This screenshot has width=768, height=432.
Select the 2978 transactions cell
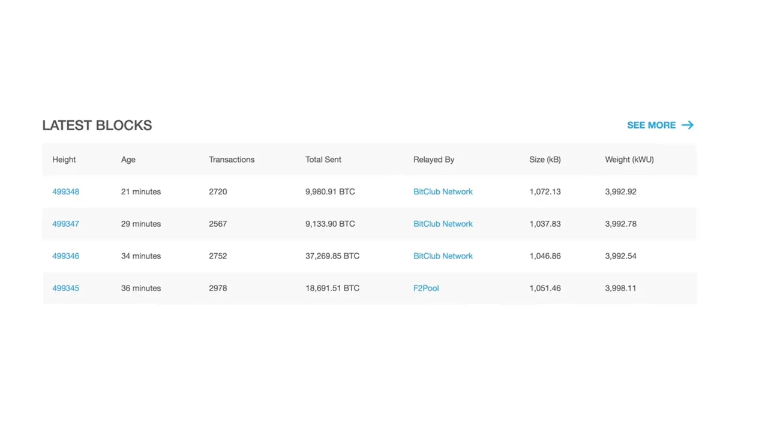[x=218, y=289]
